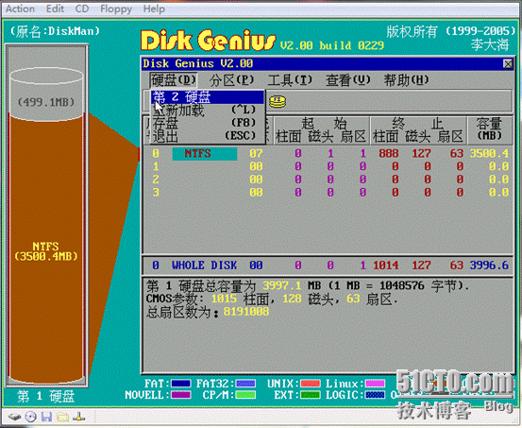
Task: Click system ID 07 in NTFS row
Action: 256,154
